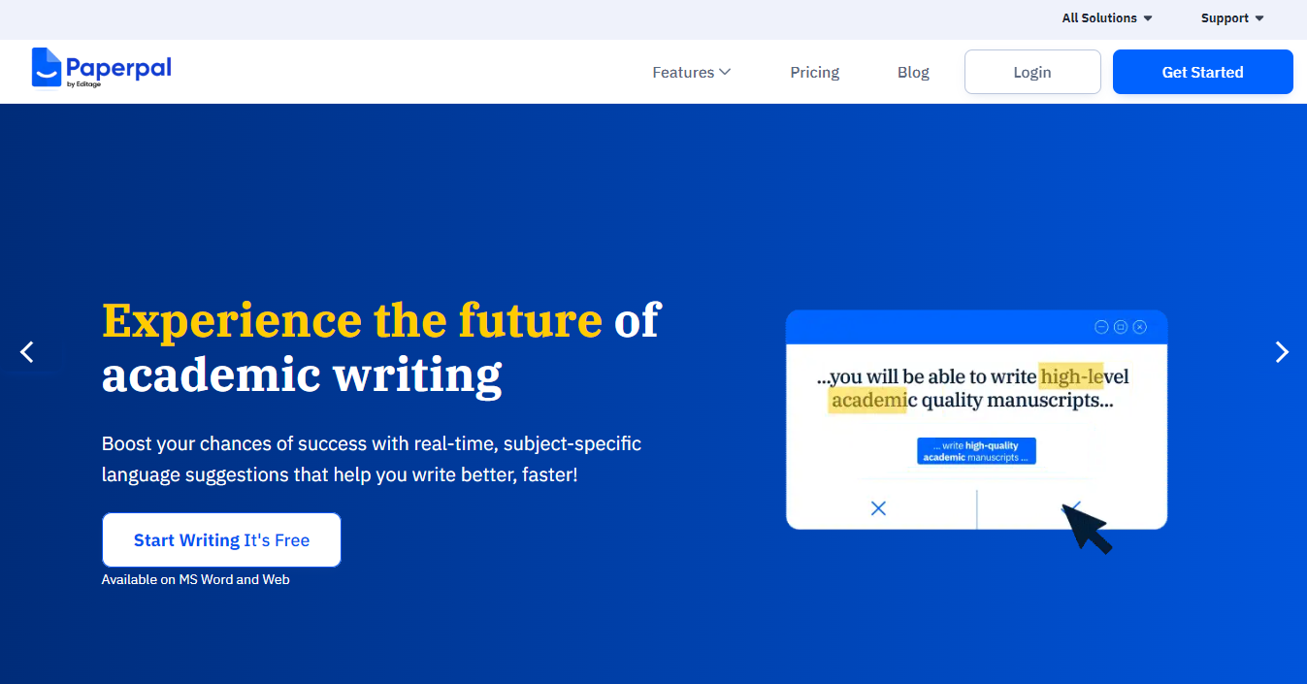1307x684 pixels.
Task: Expand the Support dropdown
Action: pyautogui.click(x=1232, y=18)
